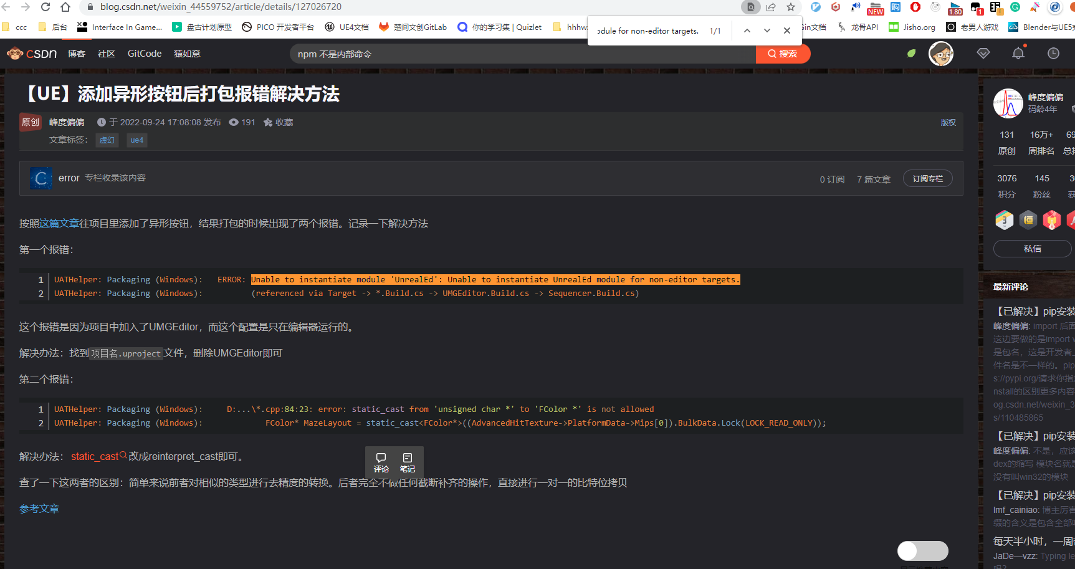The width and height of the screenshot is (1075, 569).
Task: Click the 145 粉丝 followers count
Action: point(1042,186)
